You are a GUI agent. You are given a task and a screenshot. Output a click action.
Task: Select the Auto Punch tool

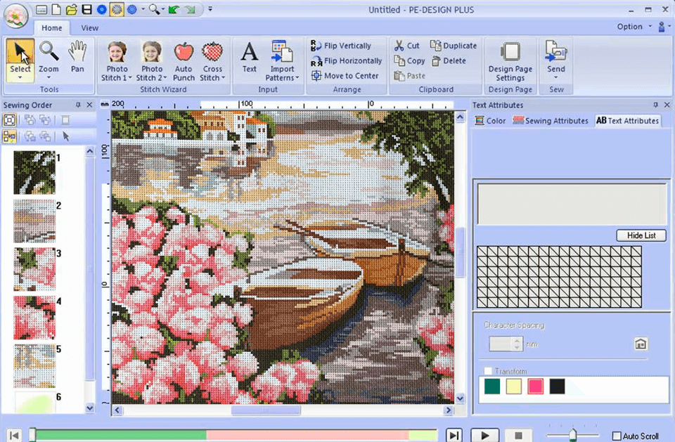tap(184, 60)
